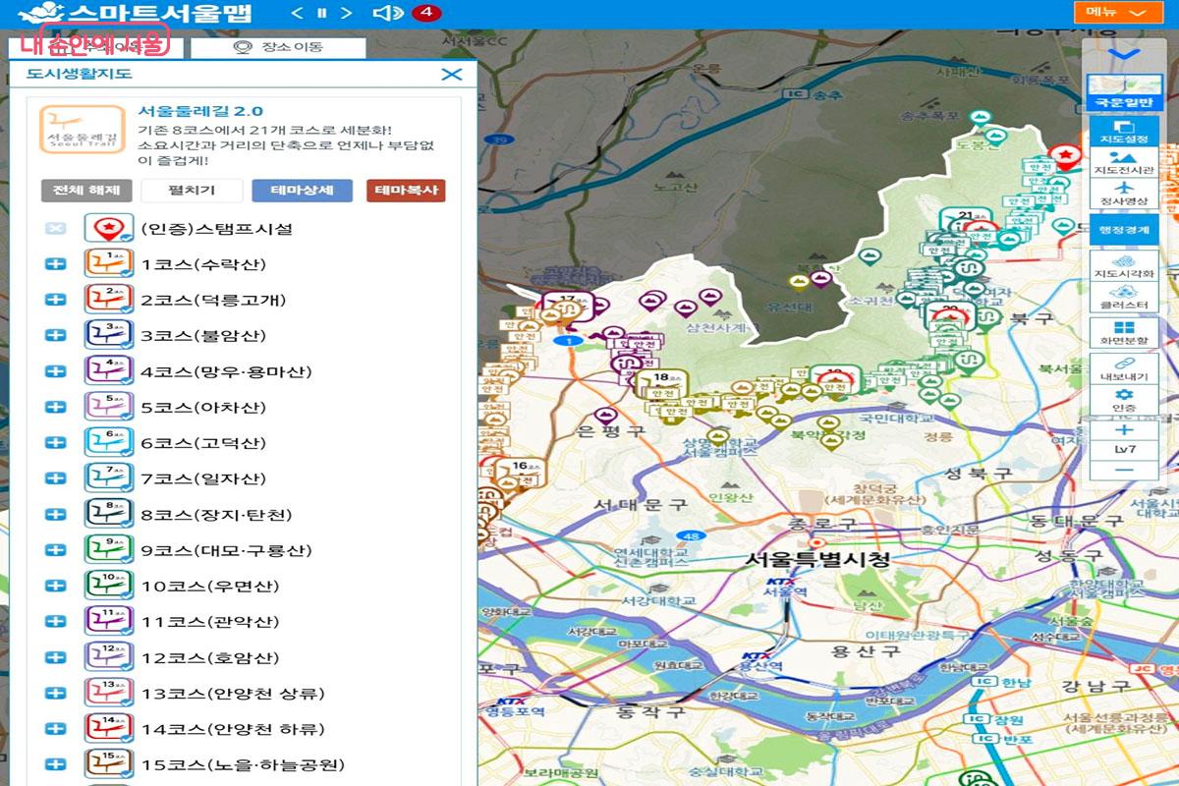Expand 6코스(고덕산)
Screen dimensions: 1179x786
pyautogui.click(x=55, y=443)
